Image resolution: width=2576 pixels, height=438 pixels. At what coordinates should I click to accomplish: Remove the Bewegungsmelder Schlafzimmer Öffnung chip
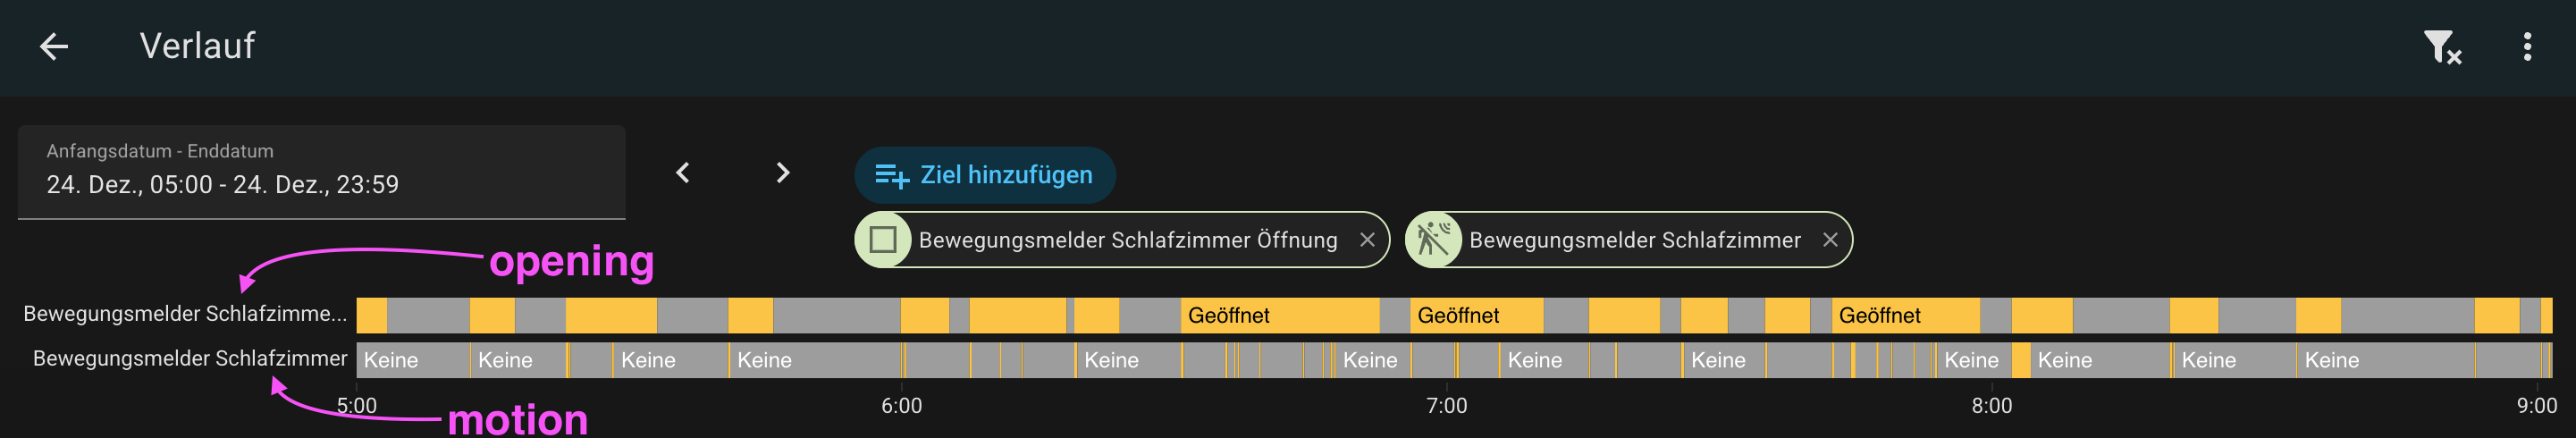point(1367,240)
